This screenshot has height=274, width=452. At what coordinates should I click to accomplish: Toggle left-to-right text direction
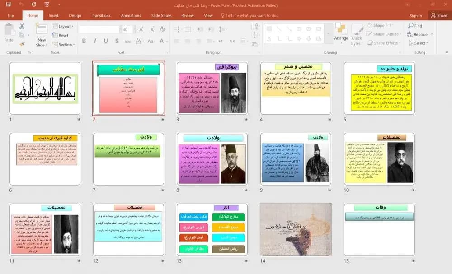[x=221, y=41]
